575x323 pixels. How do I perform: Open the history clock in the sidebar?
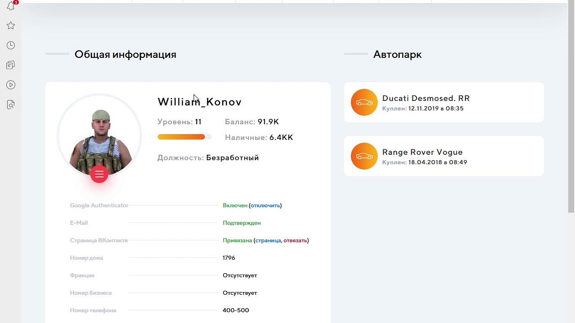coord(11,45)
